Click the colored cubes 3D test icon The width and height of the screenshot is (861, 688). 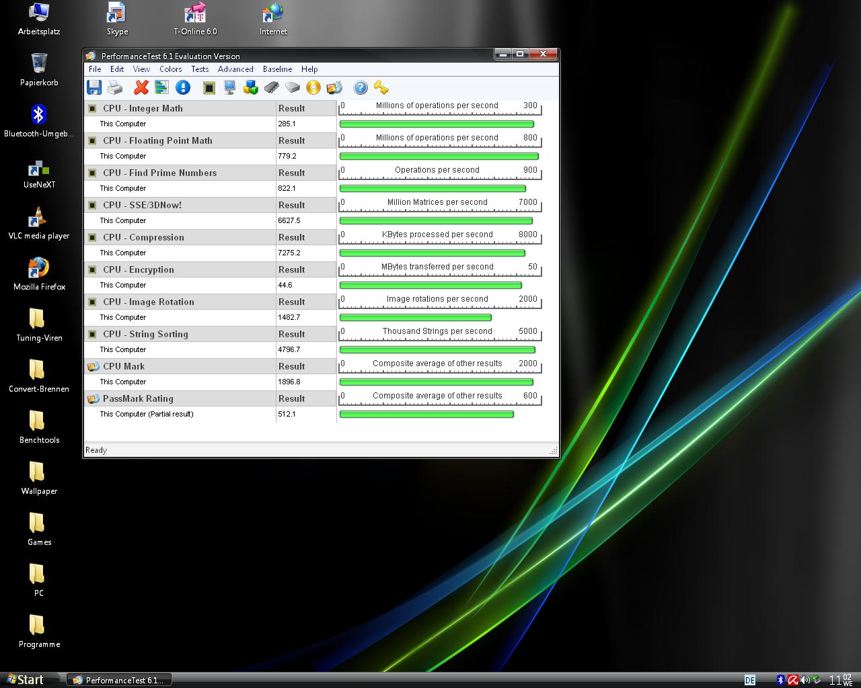coord(251,87)
